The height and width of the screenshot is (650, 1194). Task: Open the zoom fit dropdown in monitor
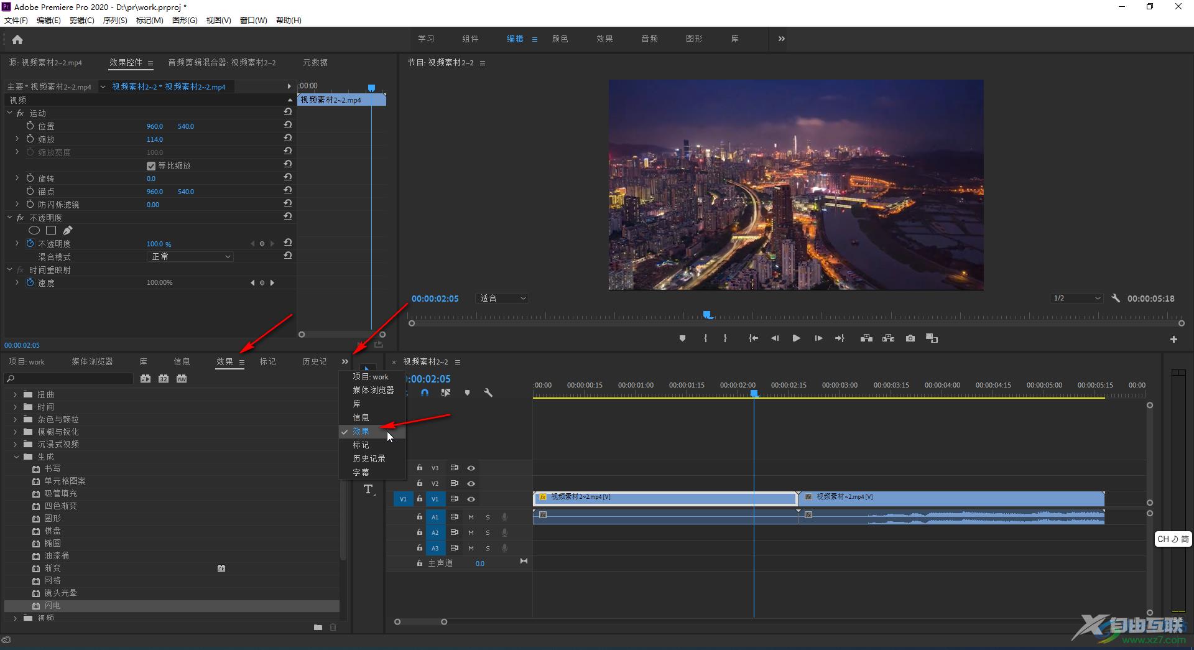tap(502, 299)
